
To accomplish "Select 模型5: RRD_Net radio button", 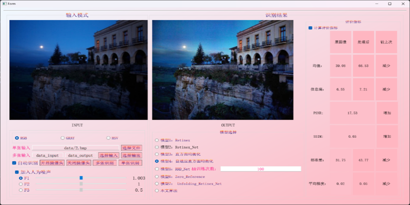I will pyautogui.click(x=157, y=169).
